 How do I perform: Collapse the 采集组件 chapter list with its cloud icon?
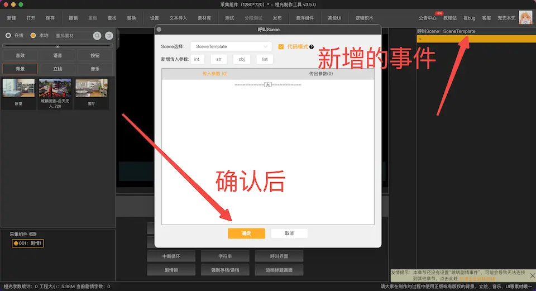coord(33,234)
